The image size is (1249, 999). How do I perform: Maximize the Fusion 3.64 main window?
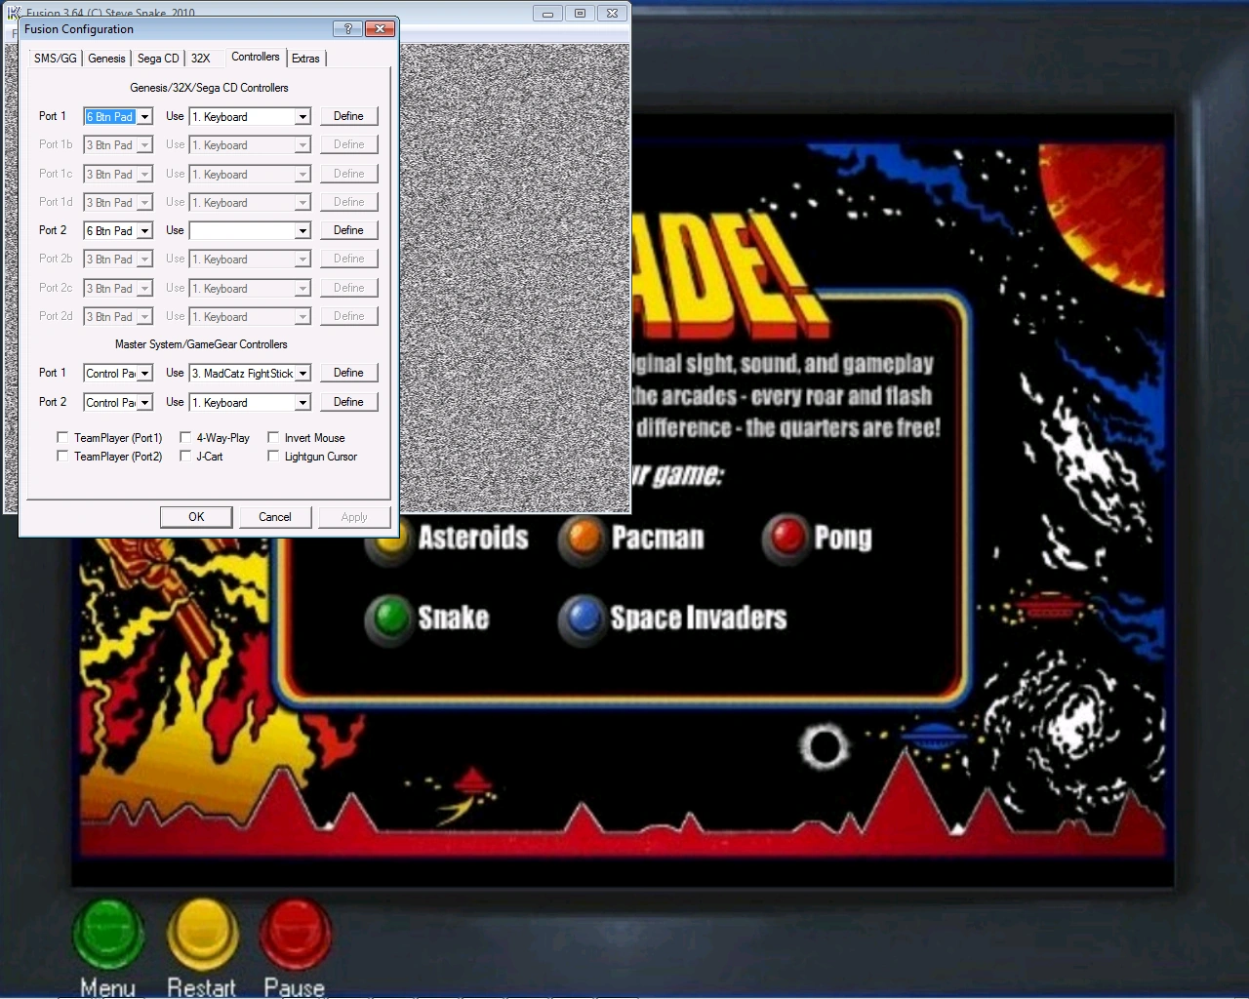pyautogui.click(x=580, y=14)
